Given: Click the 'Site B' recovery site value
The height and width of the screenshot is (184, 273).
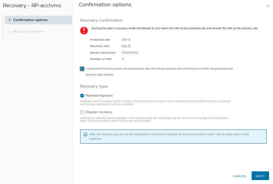Looking at the screenshot, I should point(126,46).
